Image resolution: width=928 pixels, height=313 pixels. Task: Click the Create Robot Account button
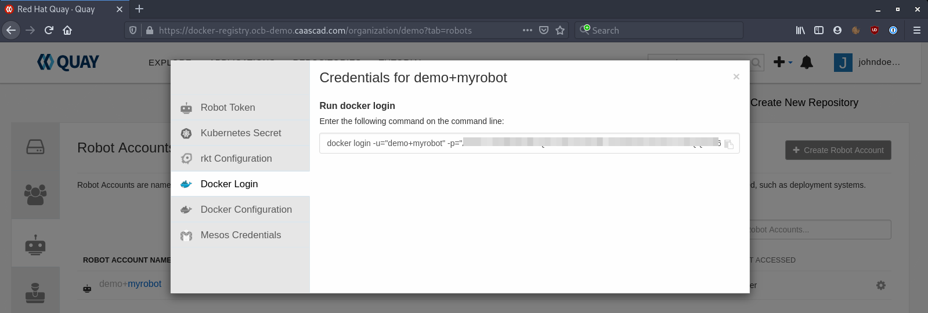pos(838,150)
